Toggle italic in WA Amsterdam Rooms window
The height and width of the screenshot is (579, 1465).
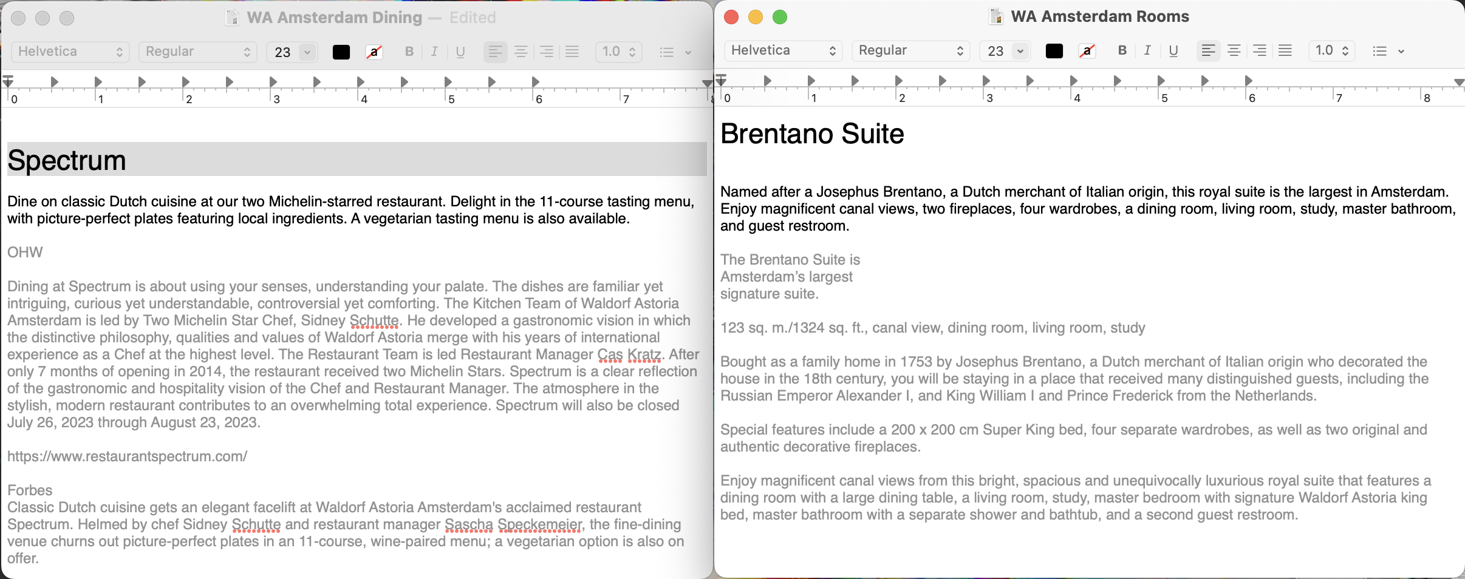tap(1147, 51)
